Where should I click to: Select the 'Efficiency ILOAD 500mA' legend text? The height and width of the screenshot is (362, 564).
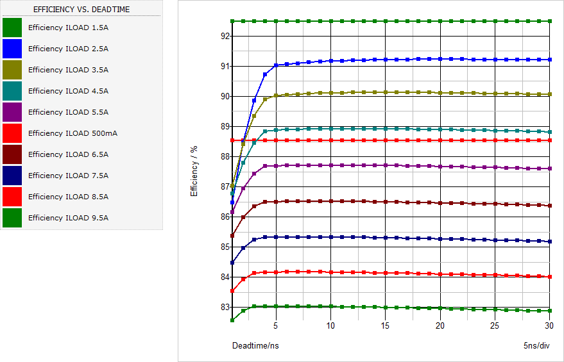(73, 133)
